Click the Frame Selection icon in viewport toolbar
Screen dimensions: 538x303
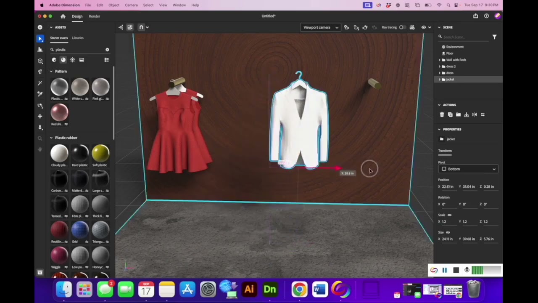pyautogui.click(x=356, y=27)
